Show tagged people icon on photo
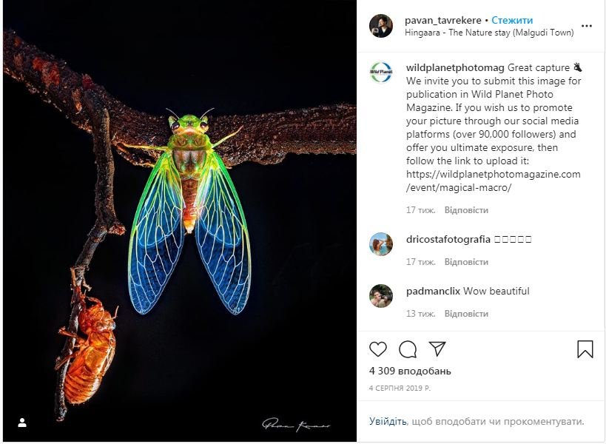Viewport: 606px width, 444px height. tap(22, 423)
